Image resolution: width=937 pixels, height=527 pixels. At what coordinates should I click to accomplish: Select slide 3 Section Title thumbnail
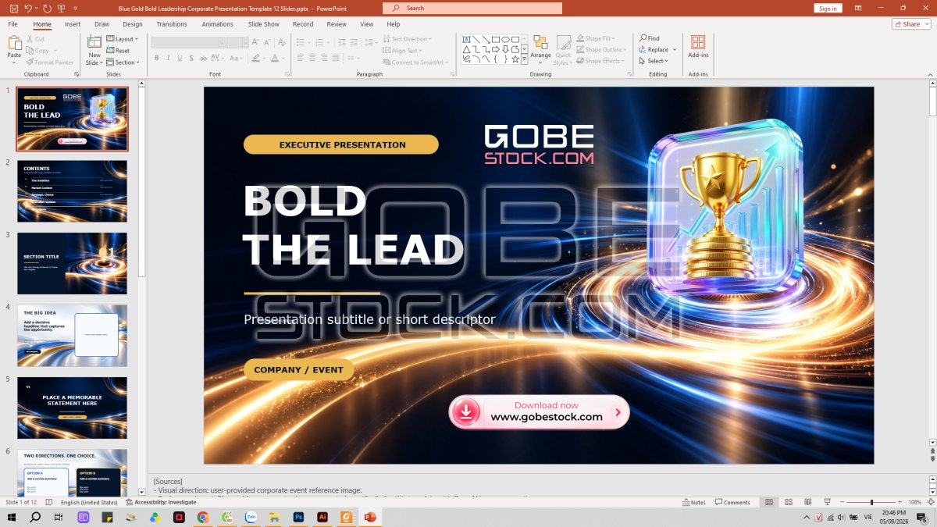pos(72,263)
